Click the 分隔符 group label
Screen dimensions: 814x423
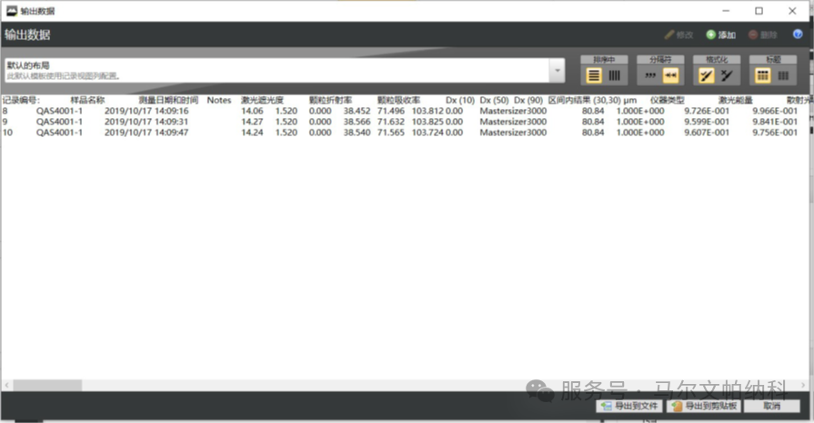pyautogui.click(x=660, y=60)
